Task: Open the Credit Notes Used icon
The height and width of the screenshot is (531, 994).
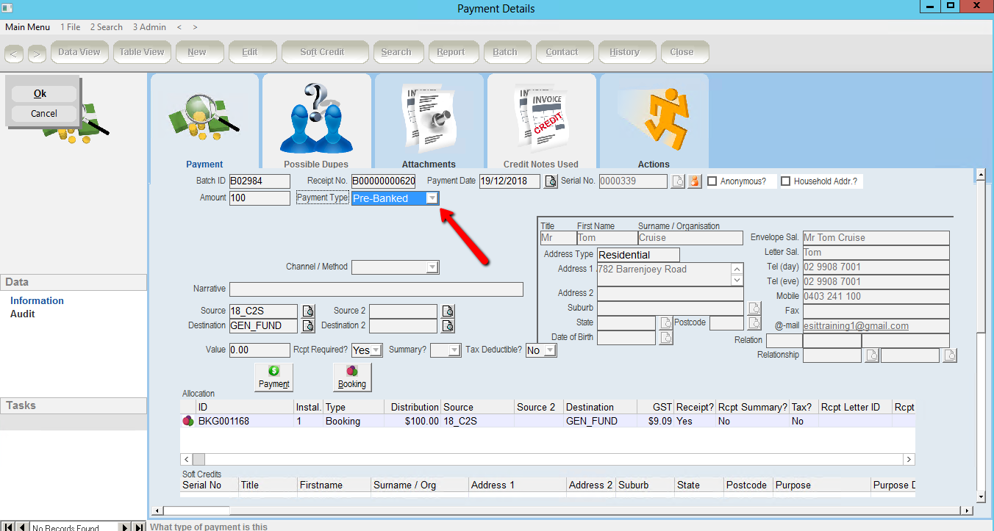Action: [540, 118]
